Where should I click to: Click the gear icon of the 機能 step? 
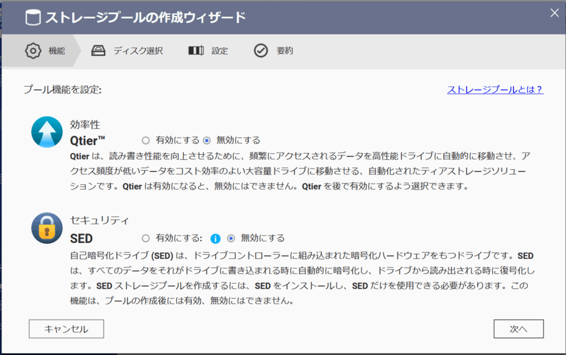coord(33,51)
